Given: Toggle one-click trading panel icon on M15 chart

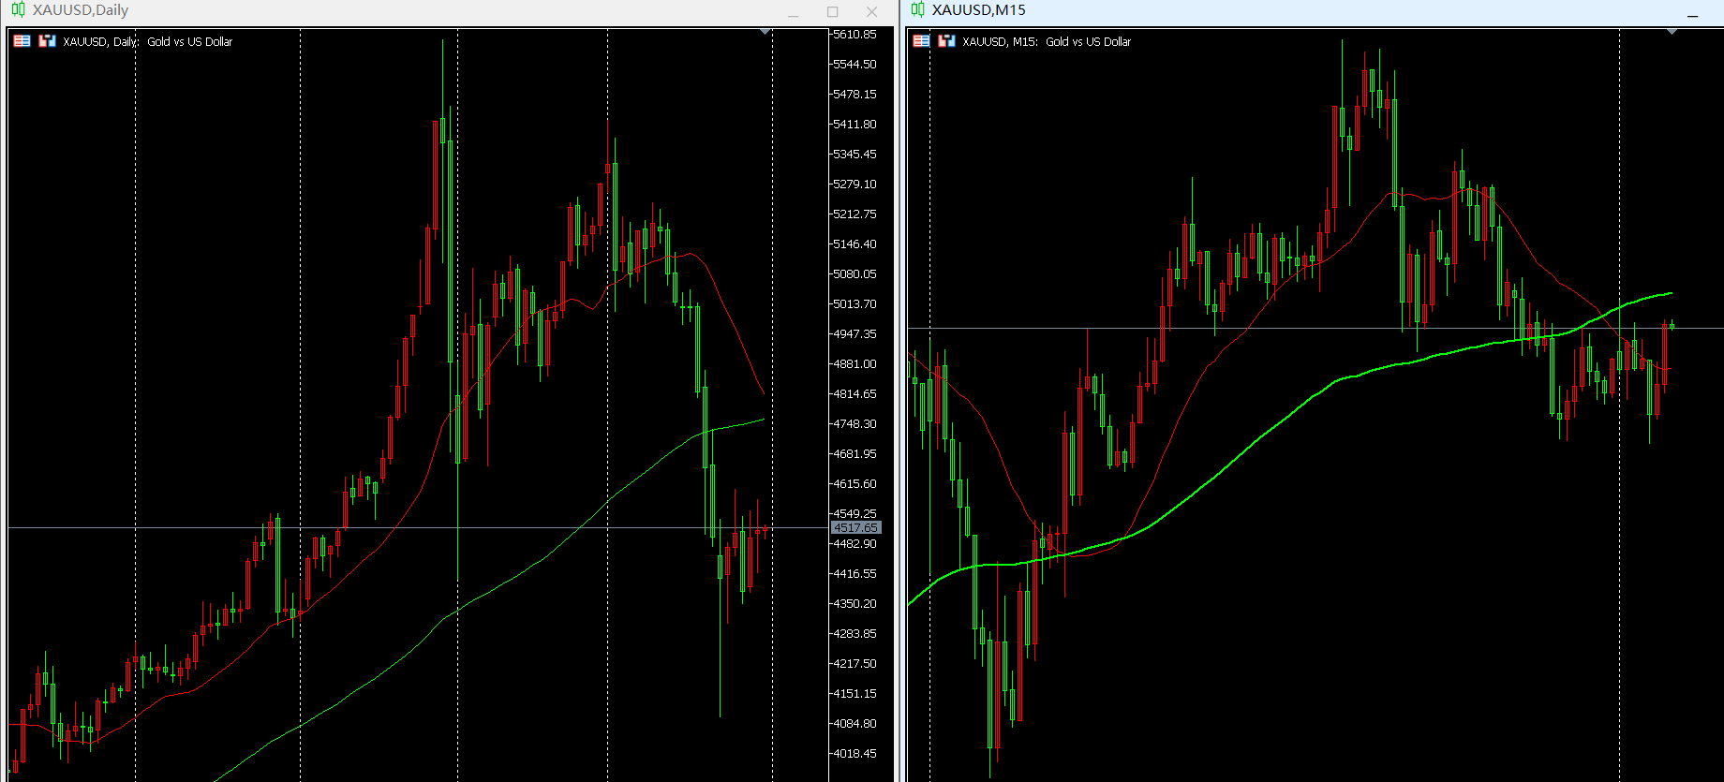Looking at the screenshot, I should click(946, 41).
